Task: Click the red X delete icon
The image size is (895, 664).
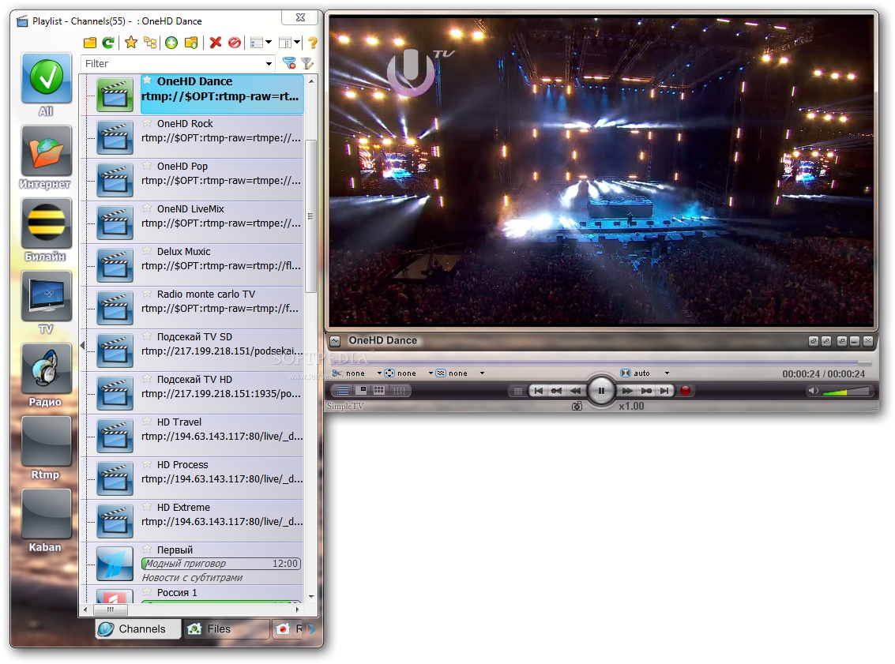Action: point(216,43)
